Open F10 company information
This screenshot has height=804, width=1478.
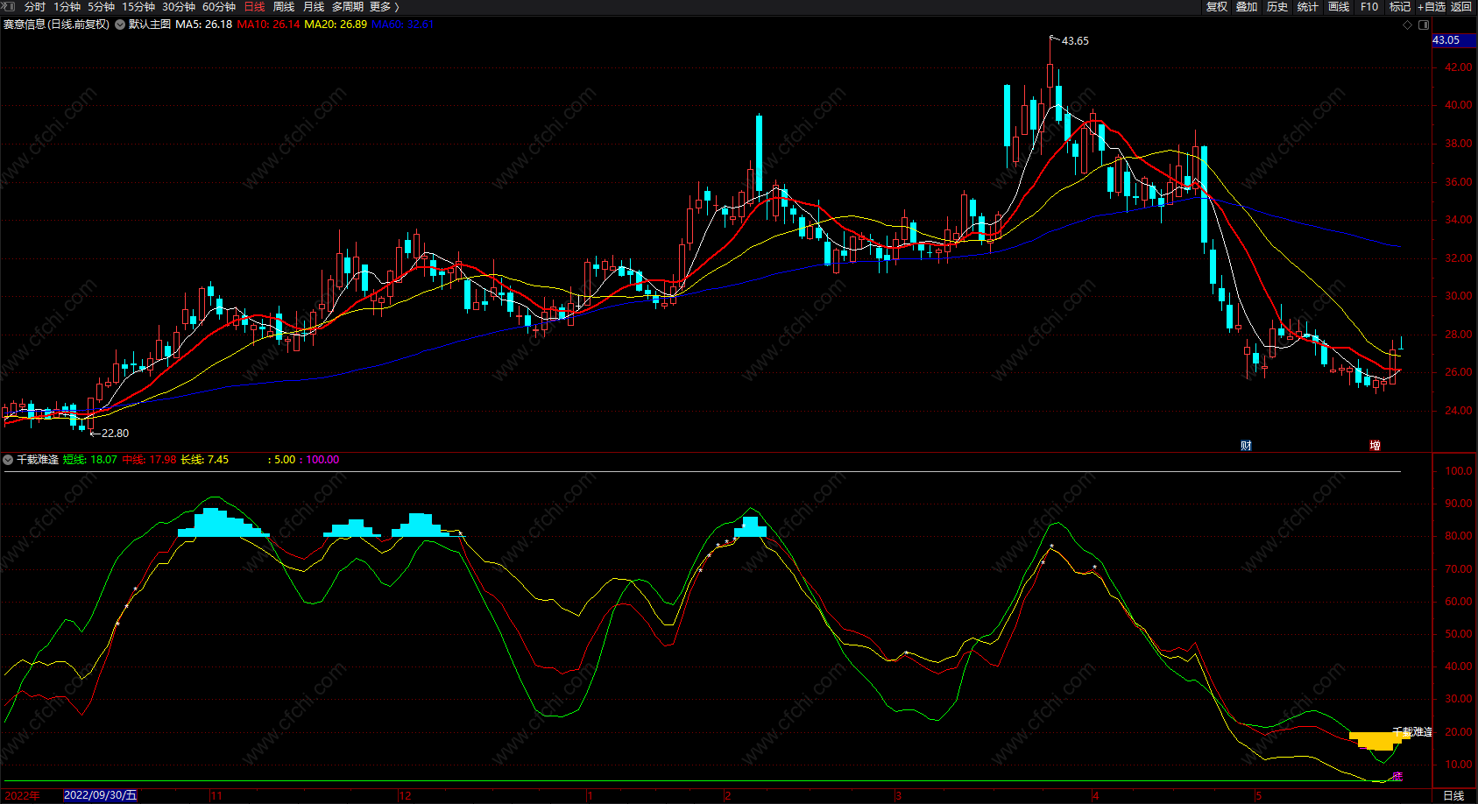1369,7
